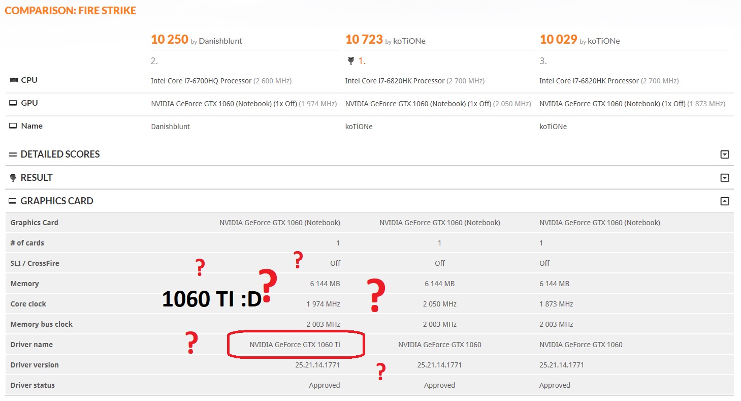741x401 pixels.
Task: Open the 10 029 score result
Action: pos(559,40)
